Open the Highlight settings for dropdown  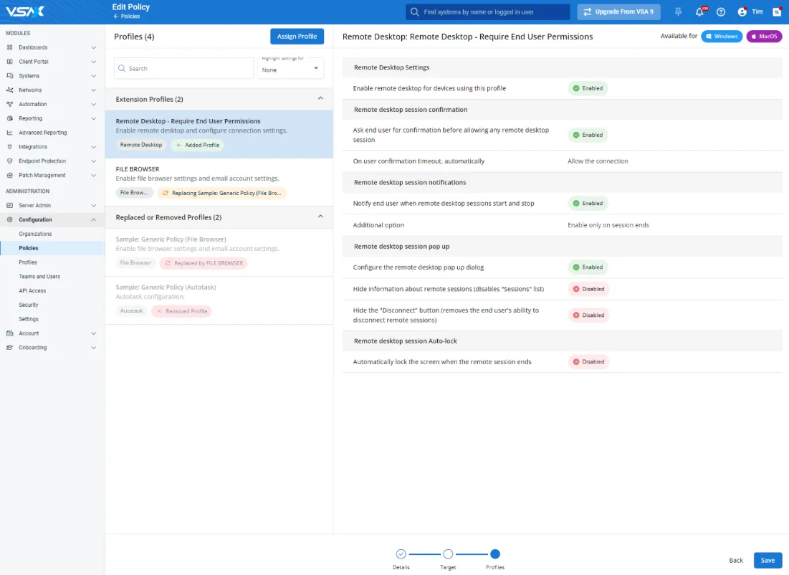[290, 69]
